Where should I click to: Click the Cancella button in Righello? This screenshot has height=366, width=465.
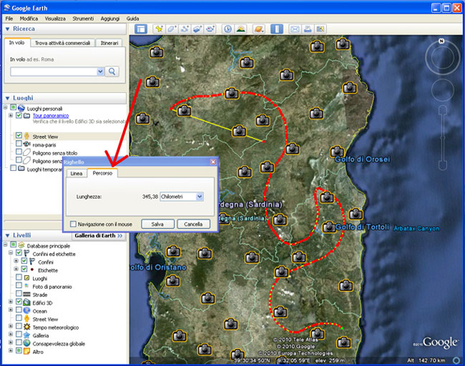(x=193, y=224)
